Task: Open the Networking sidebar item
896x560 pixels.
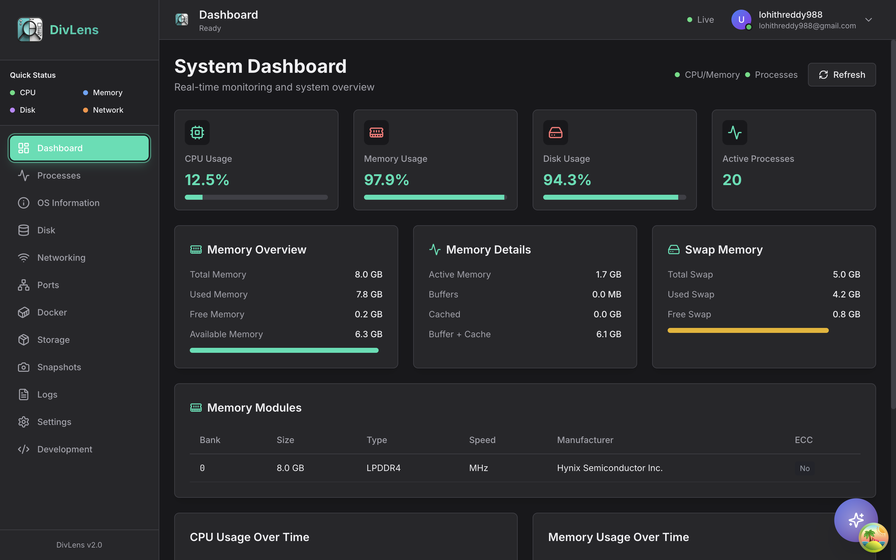Action: click(x=61, y=257)
